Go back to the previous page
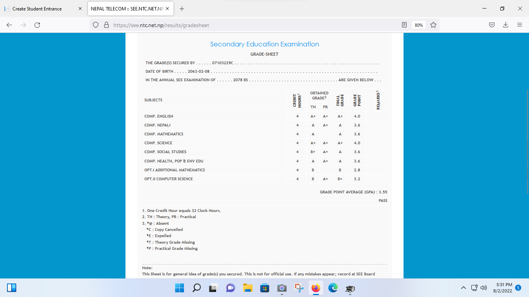529x297 pixels. tap(9, 25)
